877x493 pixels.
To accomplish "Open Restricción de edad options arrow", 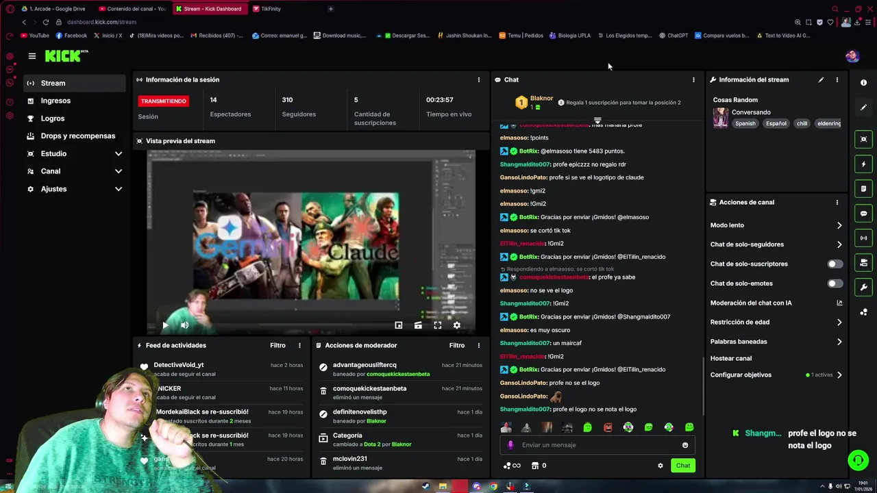I will click(x=839, y=322).
